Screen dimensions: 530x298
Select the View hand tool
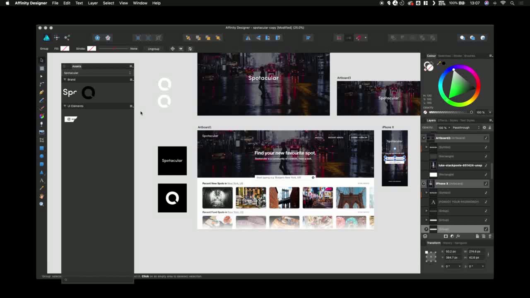(41, 196)
